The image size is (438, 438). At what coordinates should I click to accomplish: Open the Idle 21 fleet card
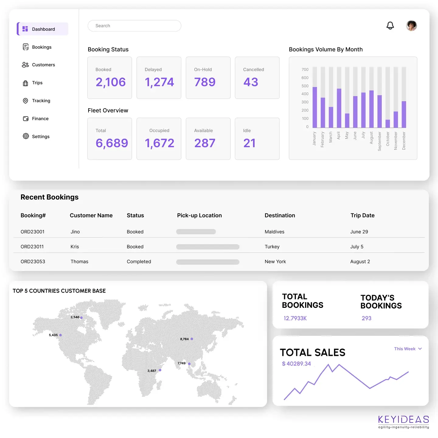(x=257, y=139)
